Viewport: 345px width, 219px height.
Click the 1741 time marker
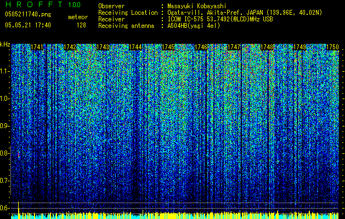pyautogui.click(x=37, y=47)
